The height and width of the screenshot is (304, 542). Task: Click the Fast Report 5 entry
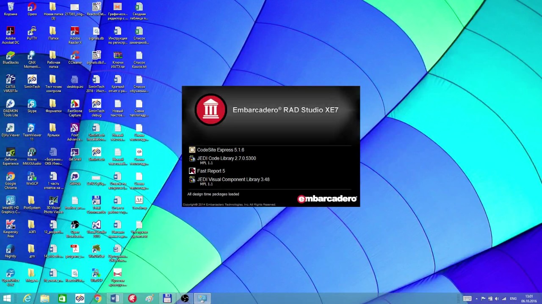207,171
